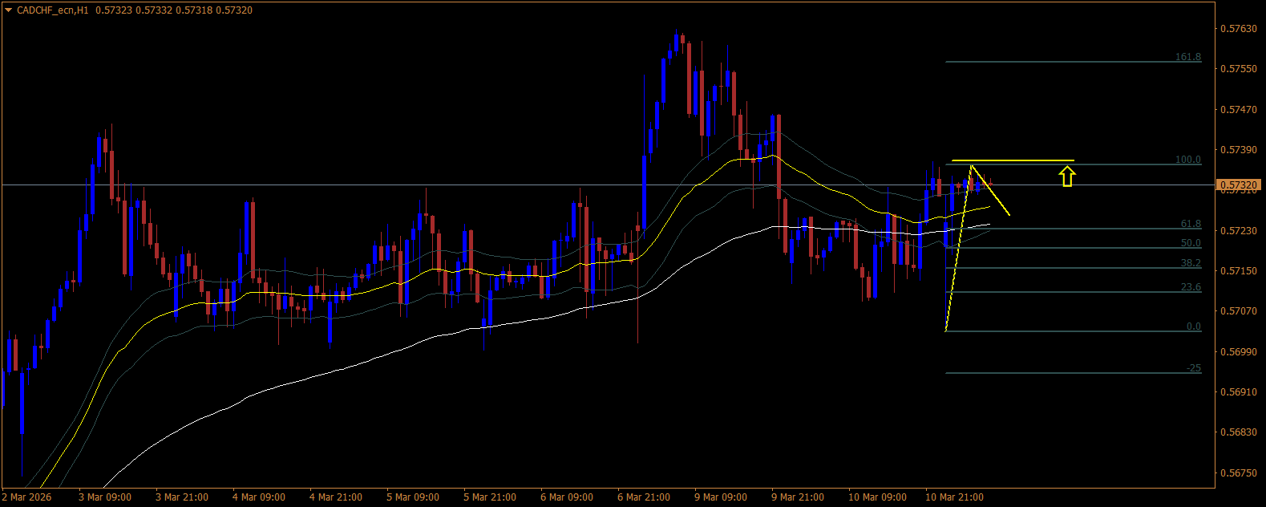The image size is (1266, 507).
Task: Click the 10 Mar 21:00 time label
Action: tap(954, 497)
